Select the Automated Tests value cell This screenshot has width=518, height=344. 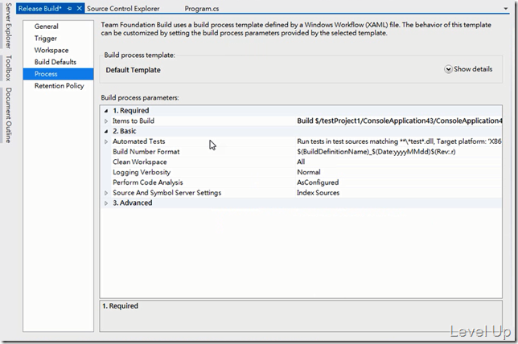(399, 141)
